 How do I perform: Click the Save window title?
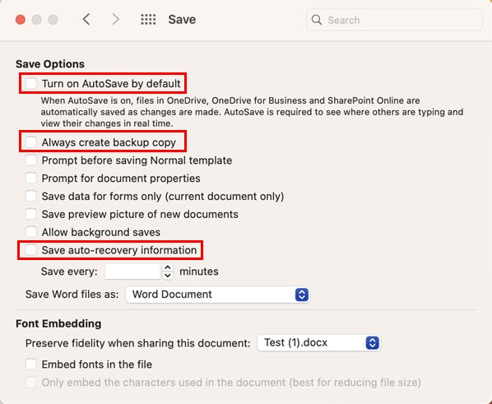tap(182, 20)
